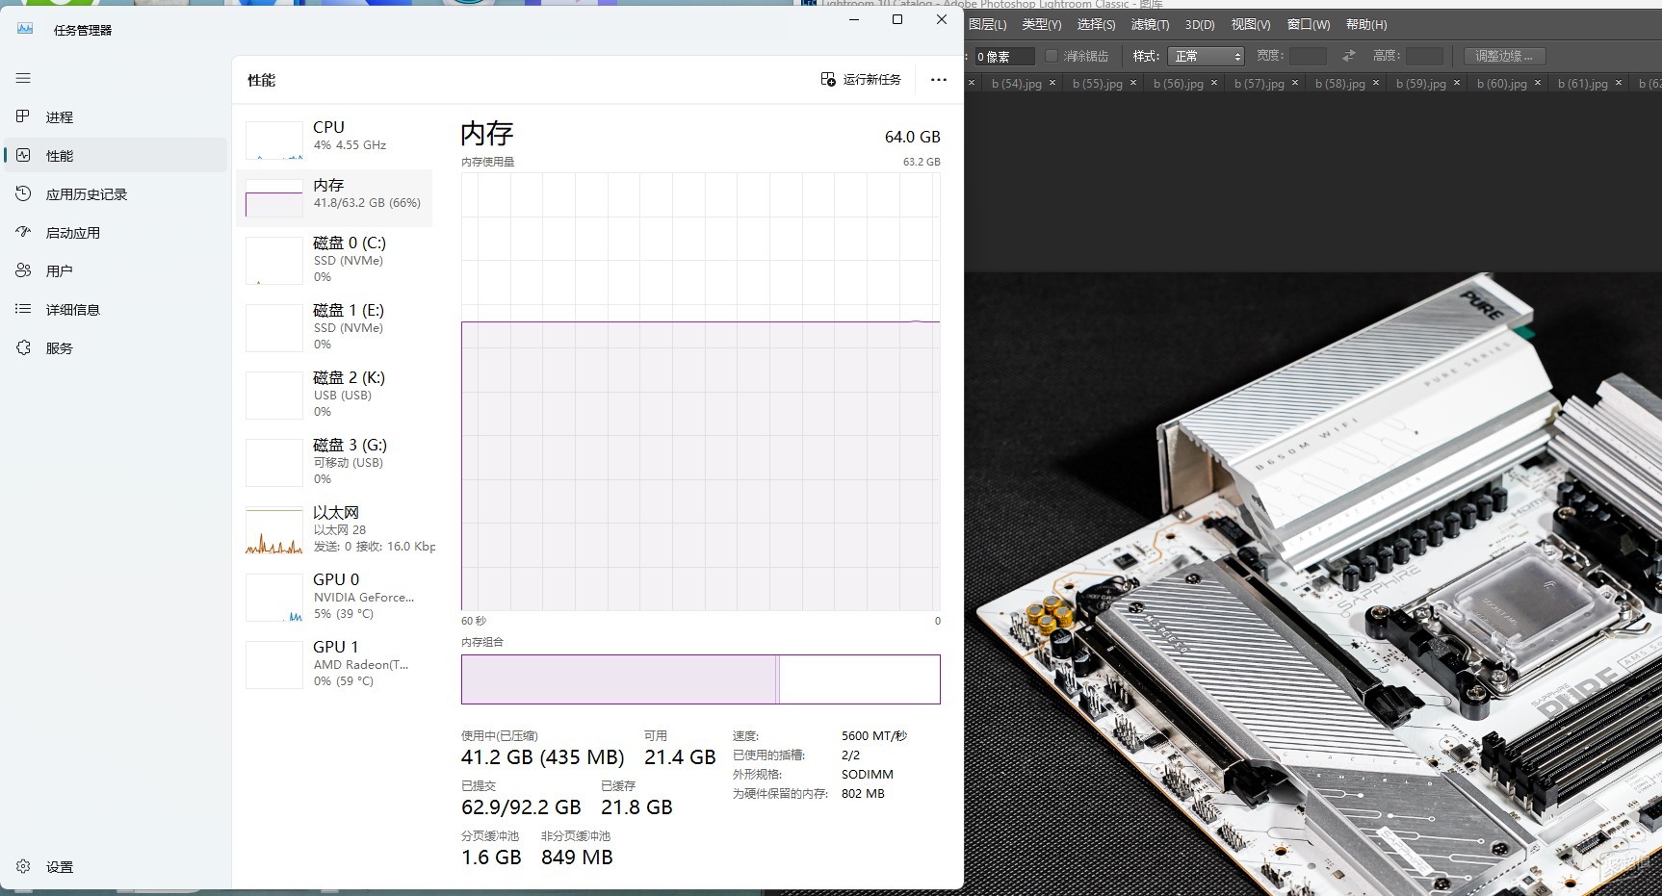Click the 0 像素 feather input field

pos(1004,57)
